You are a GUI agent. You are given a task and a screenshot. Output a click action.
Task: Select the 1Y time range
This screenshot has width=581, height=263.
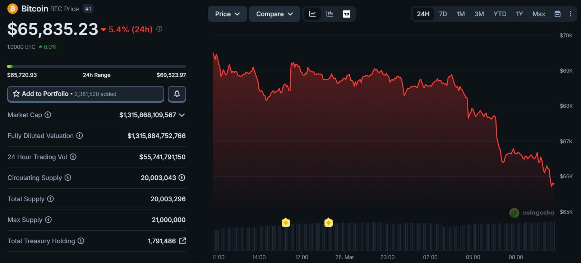point(519,14)
